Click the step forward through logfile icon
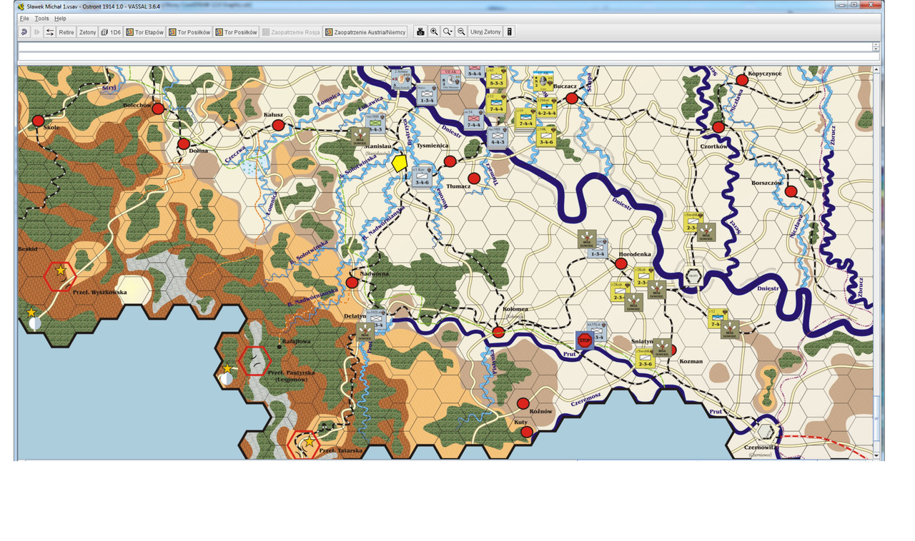915x541 pixels. coord(36,32)
